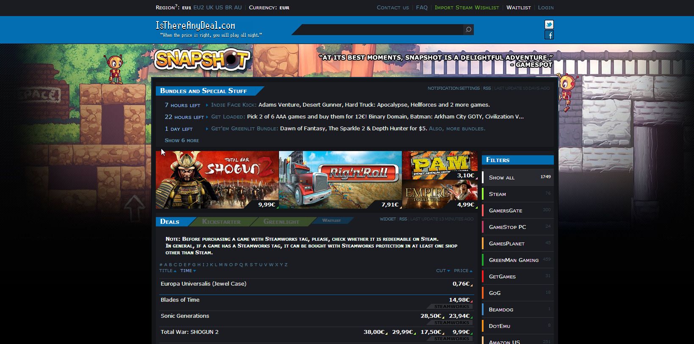Click 'Also, more bundles' link
The image size is (694, 344).
(457, 129)
